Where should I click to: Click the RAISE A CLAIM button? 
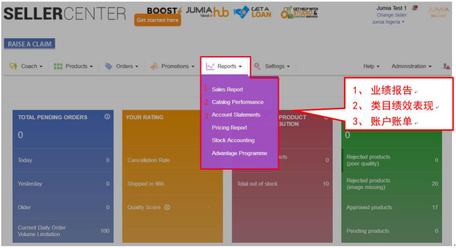(x=30, y=44)
